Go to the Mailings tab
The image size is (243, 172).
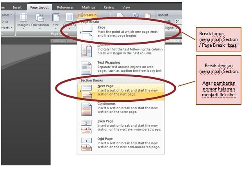point(88,7)
